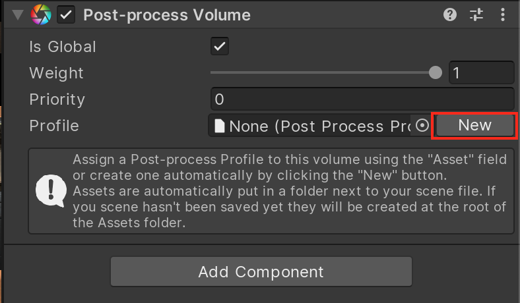
Task: Click the Weight value field
Action: pos(481,72)
